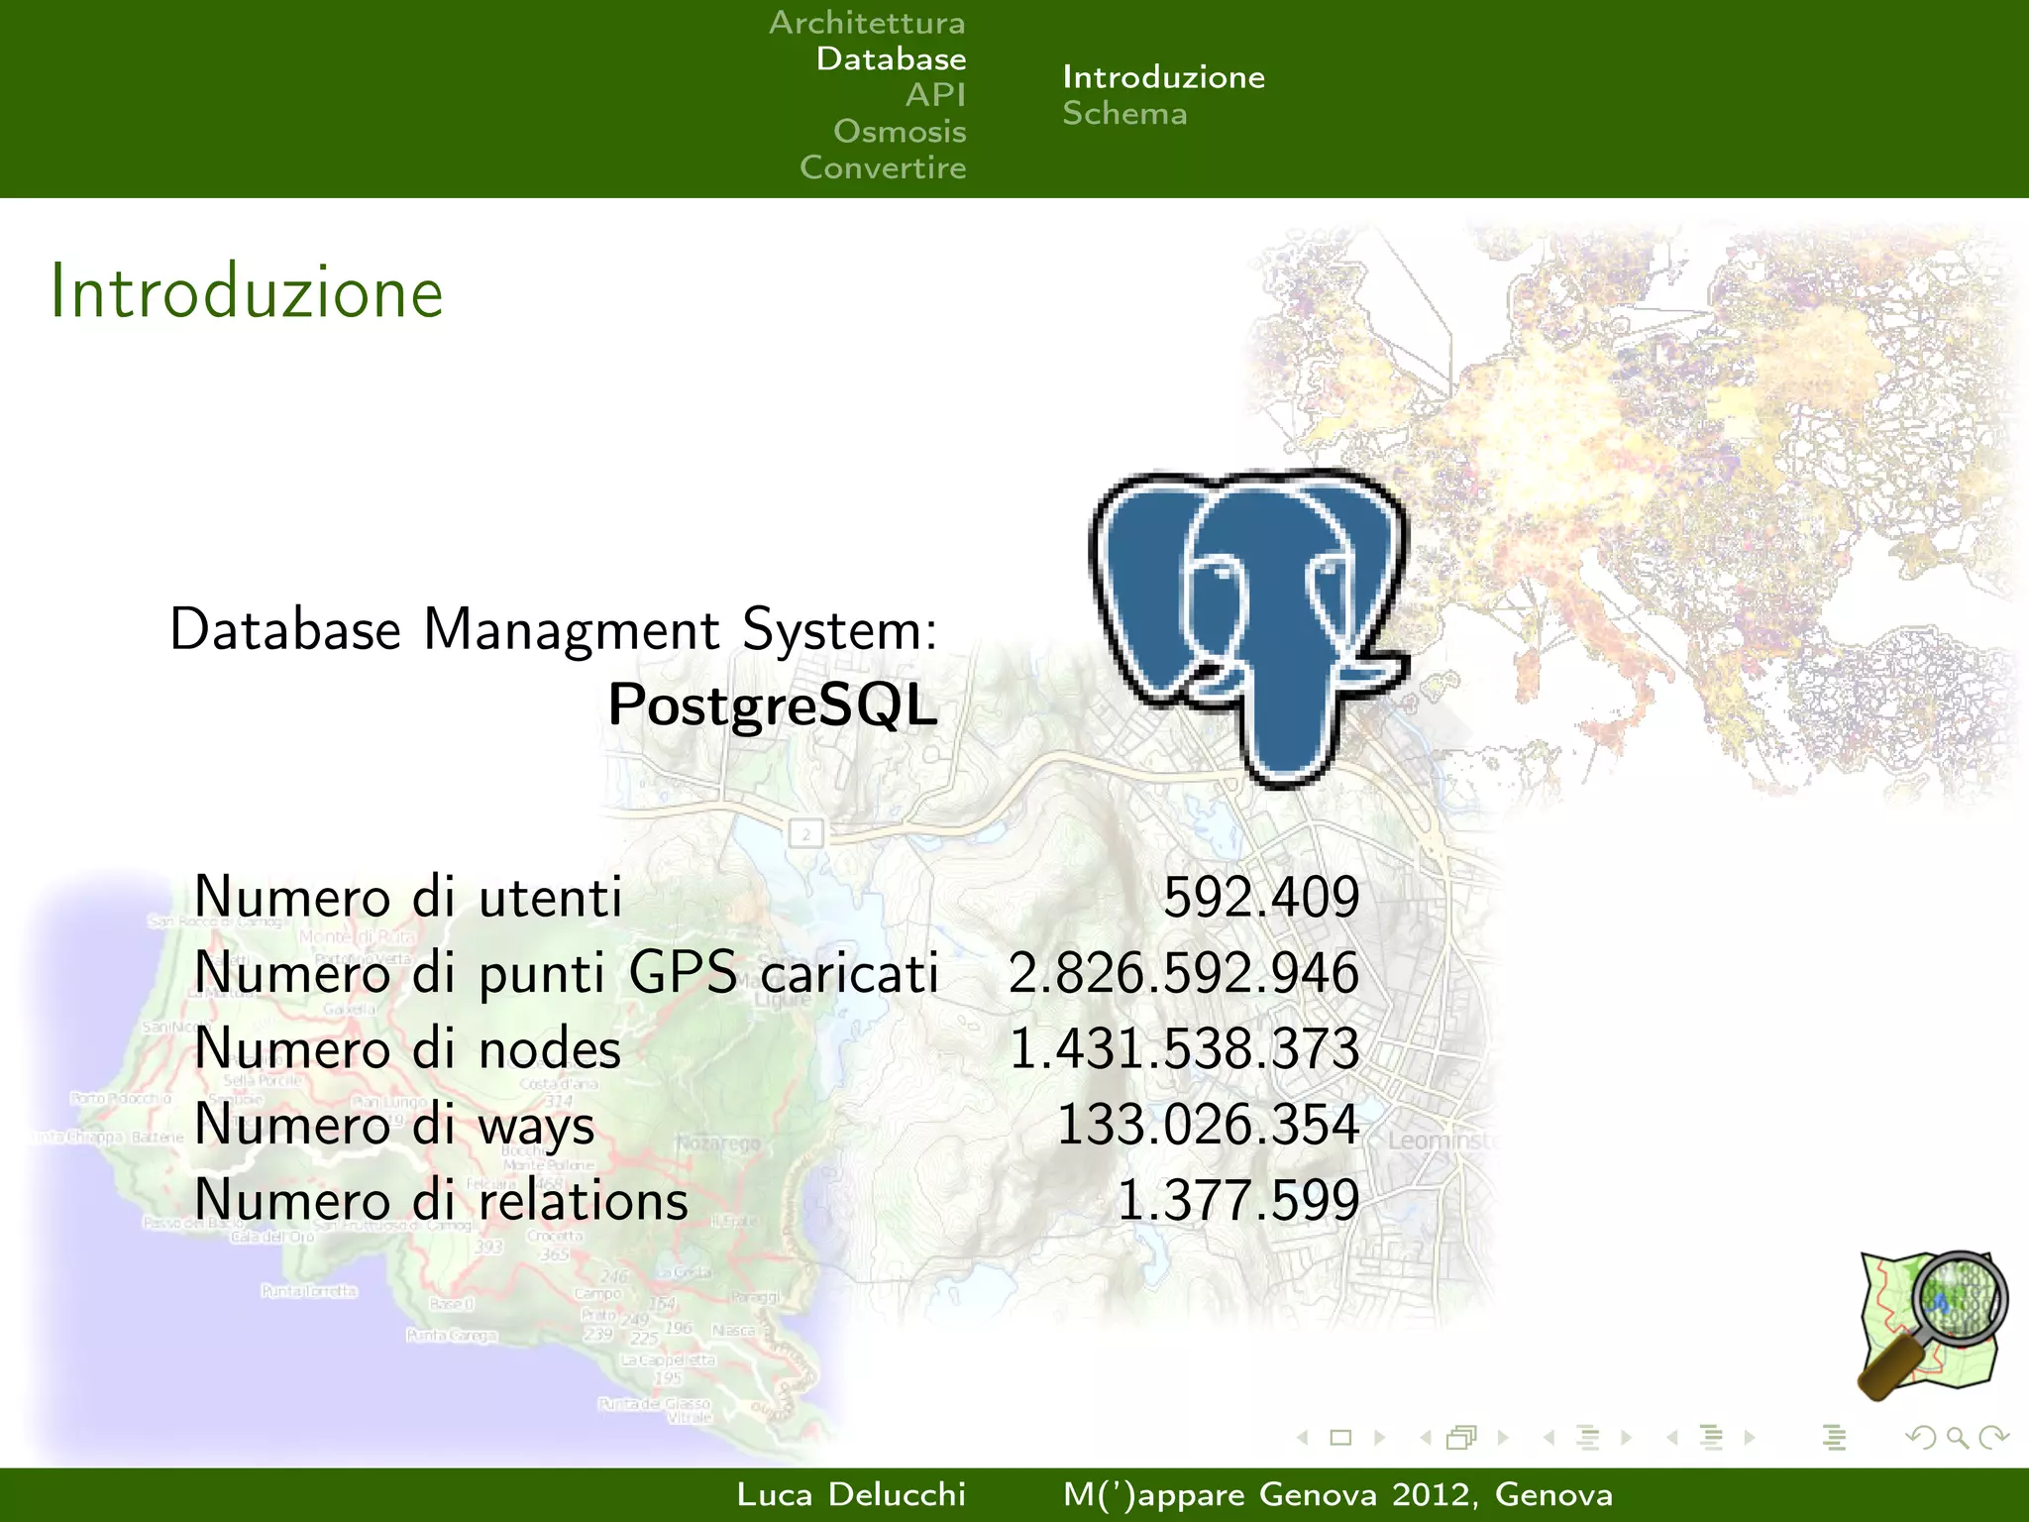Go to previous section arrow

1672,1437
